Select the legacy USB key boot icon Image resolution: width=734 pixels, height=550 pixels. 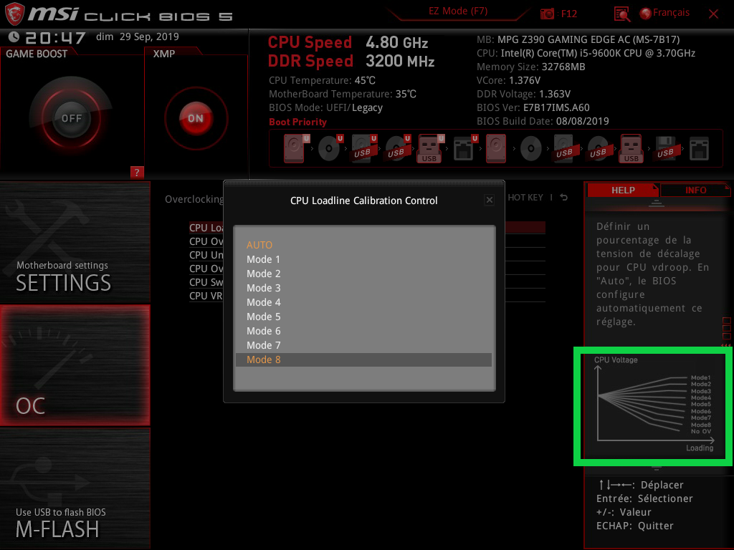tap(631, 148)
